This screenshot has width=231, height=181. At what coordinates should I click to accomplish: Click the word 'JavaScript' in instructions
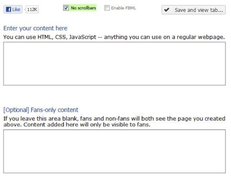click(x=83, y=37)
